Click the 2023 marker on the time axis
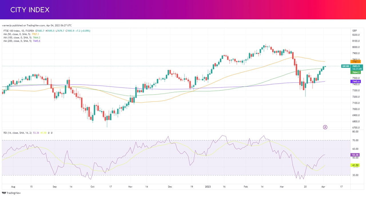This screenshot has width=366, height=205. click(208, 187)
